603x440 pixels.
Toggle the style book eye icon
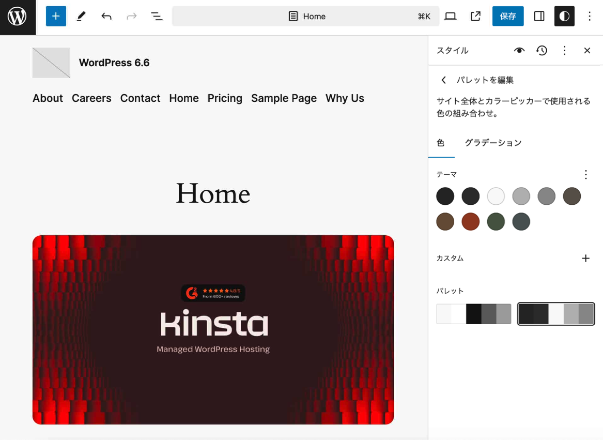pyautogui.click(x=519, y=51)
